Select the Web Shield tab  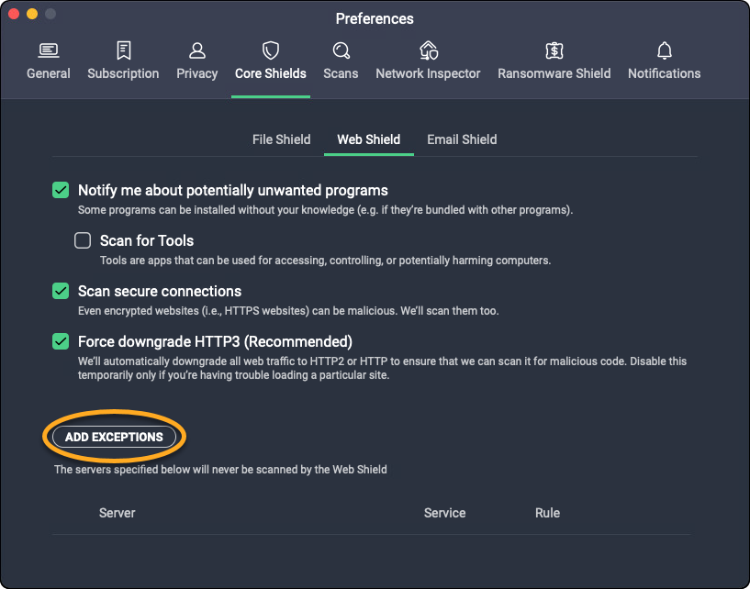pyautogui.click(x=368, y=139)
